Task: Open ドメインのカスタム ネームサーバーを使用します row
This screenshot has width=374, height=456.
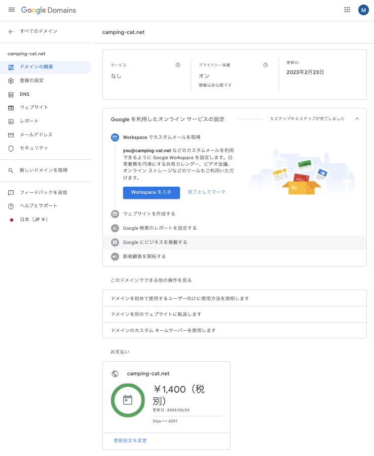Action: coord(235,330)
